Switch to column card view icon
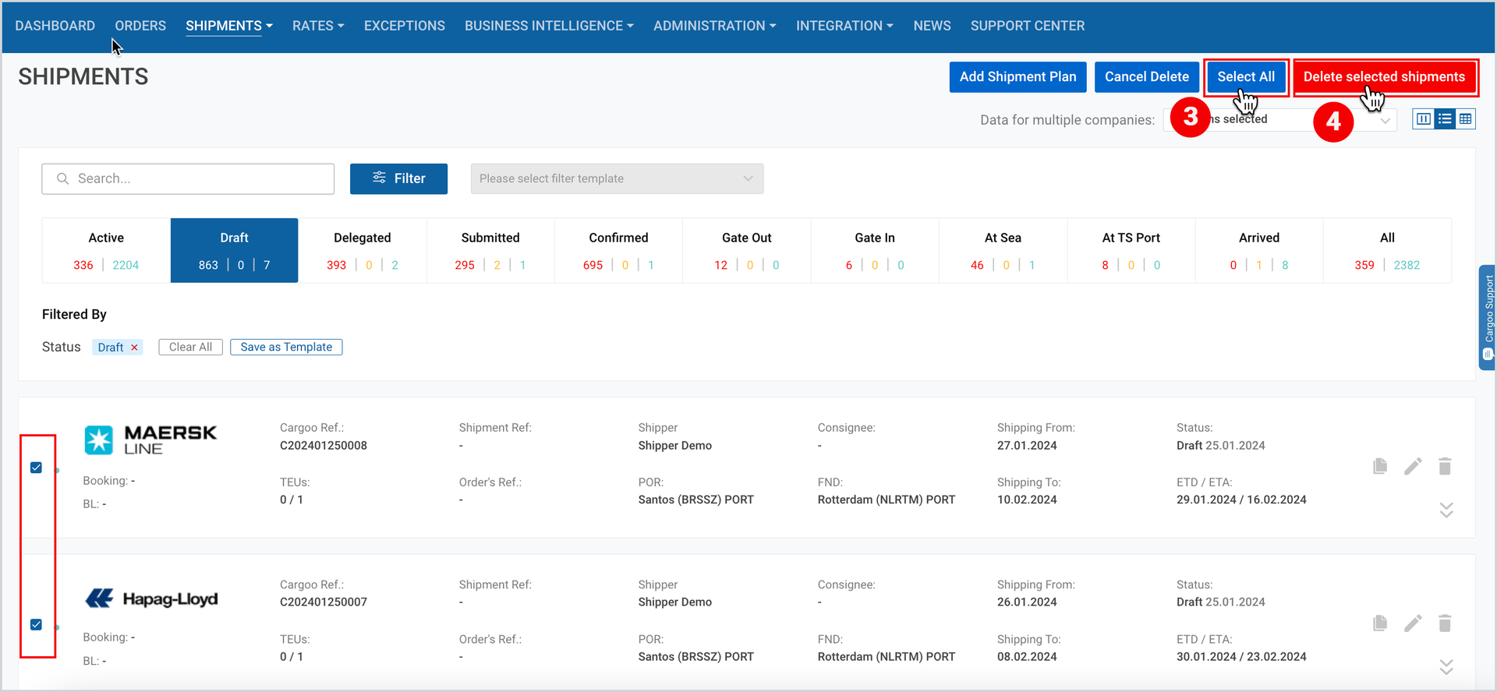This screenshot has height=692, width=1497. [1424, 119]
